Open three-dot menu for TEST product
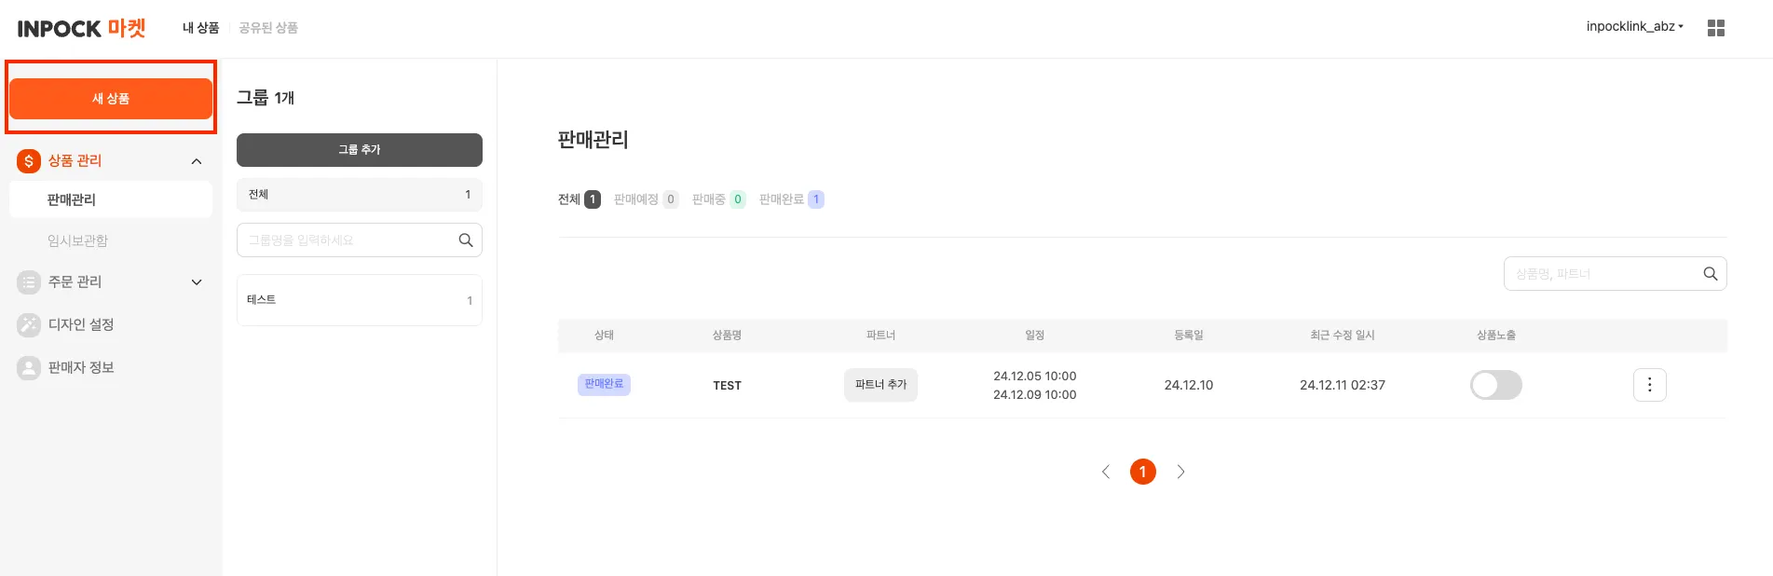This screenshot has width=1773, height=576. 1649,385
